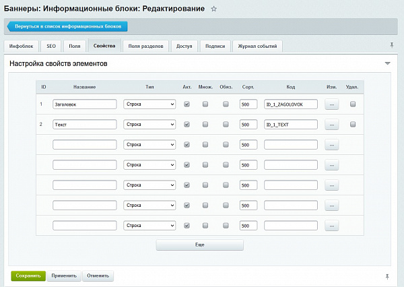The height and width of the screenshot is (287, 404).
Task: Pin the button bar beside Отменить
Action: coord(387,277)
